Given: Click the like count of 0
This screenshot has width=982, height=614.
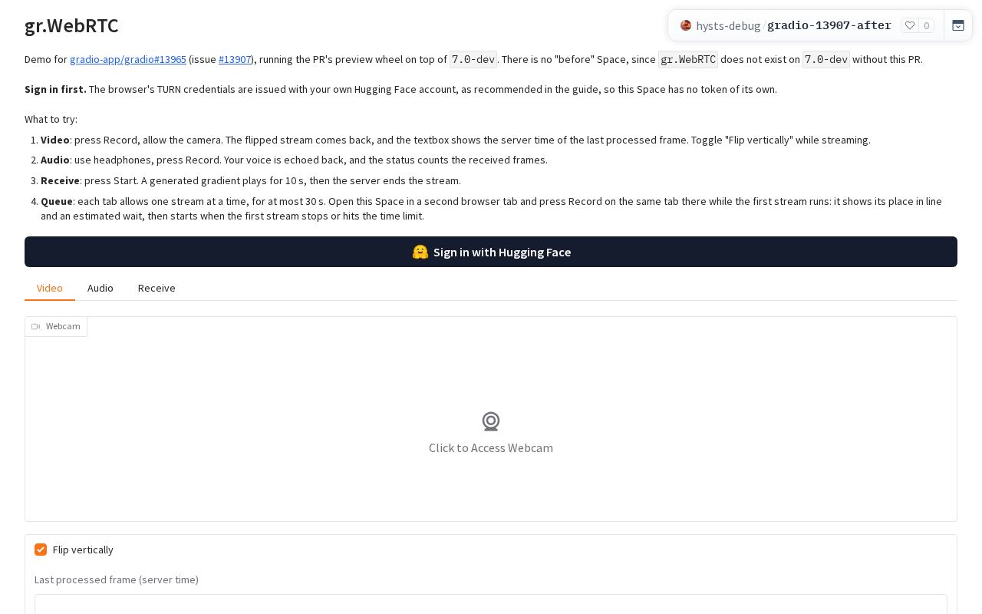Looking at the screenshot, I should [x=926, y=25].
